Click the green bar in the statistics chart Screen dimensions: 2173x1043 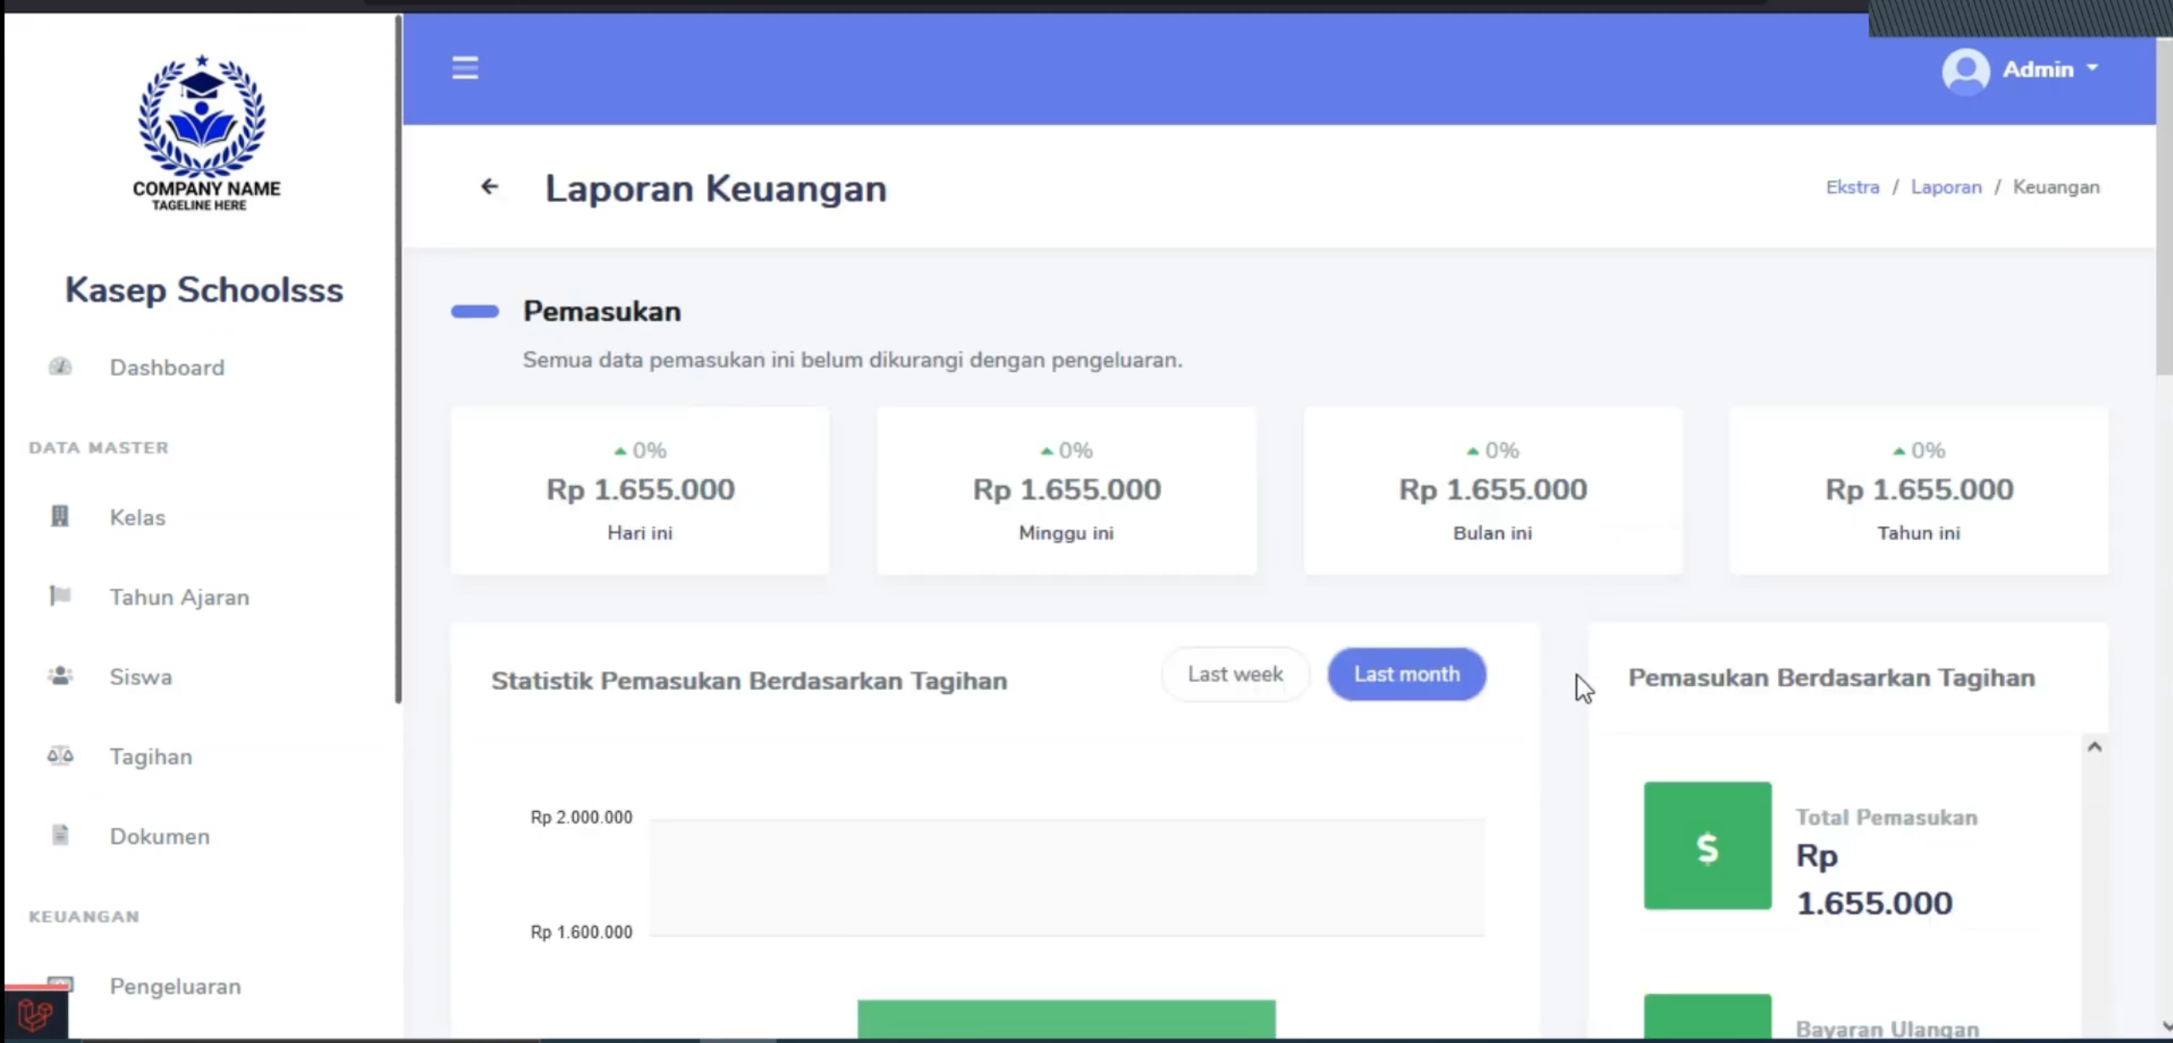(1067, 1019)
